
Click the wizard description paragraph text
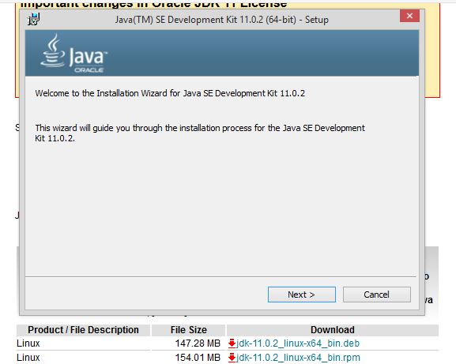pos(200,133)
